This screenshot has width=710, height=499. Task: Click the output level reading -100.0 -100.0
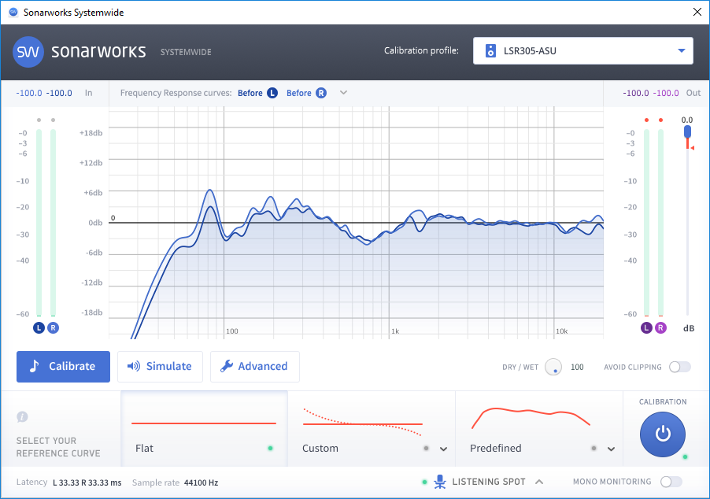click(x=651, y=94)
